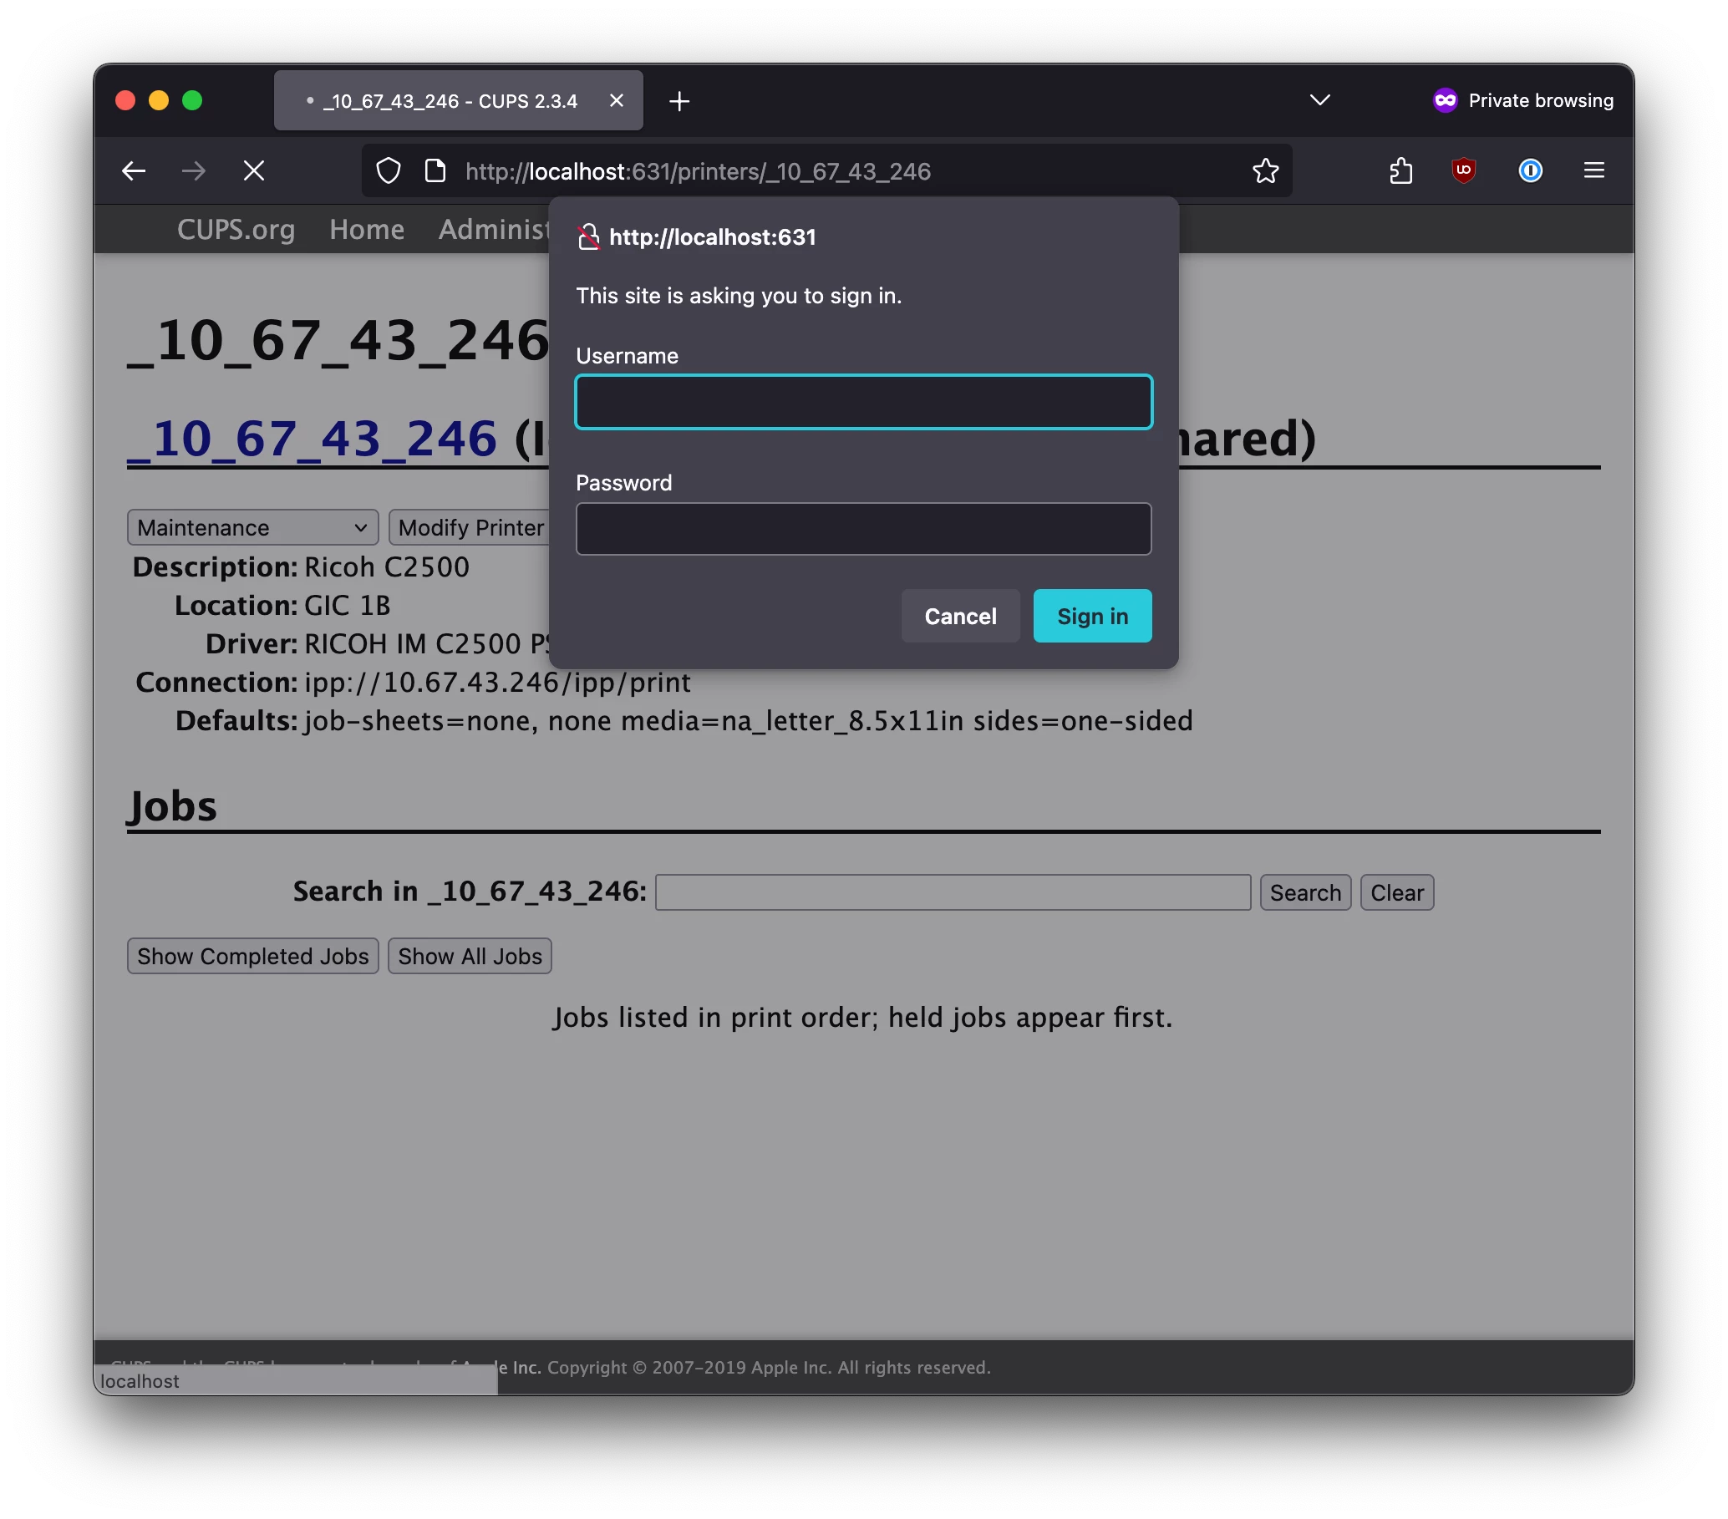
Task: Bookmark this page with star icon
Action: point(1265,170)
